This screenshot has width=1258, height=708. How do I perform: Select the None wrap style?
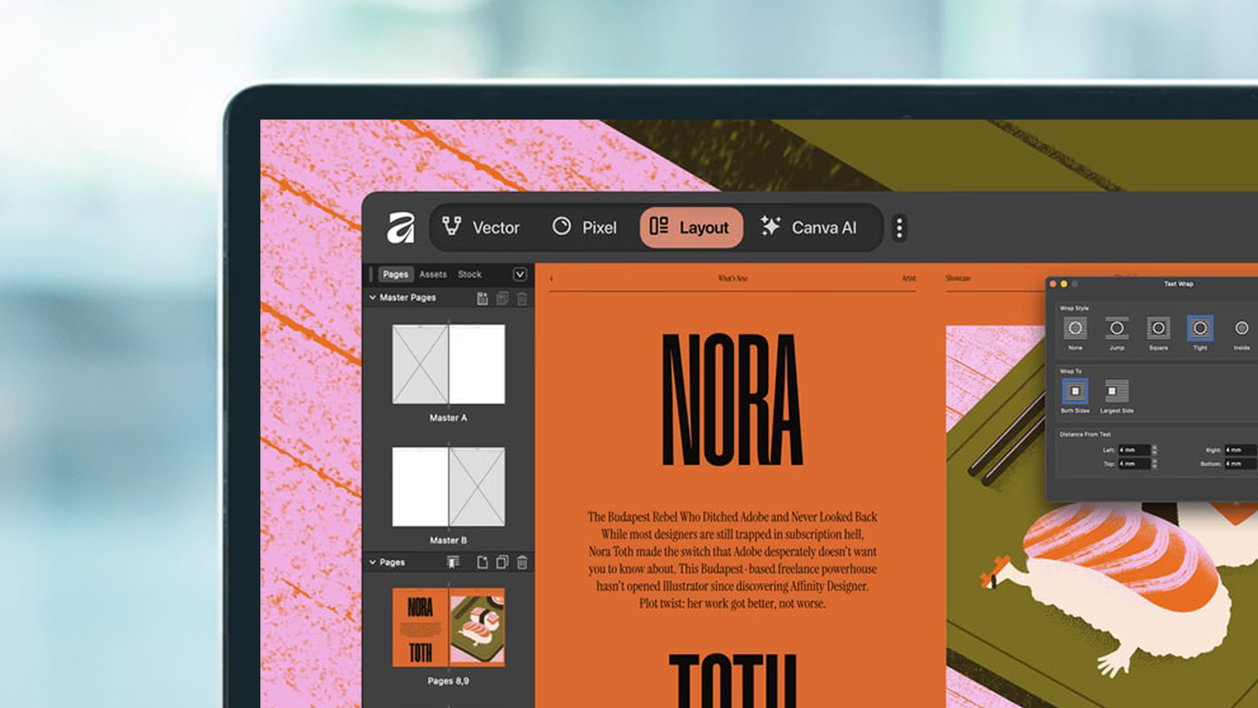click(x=1075, y=329)
